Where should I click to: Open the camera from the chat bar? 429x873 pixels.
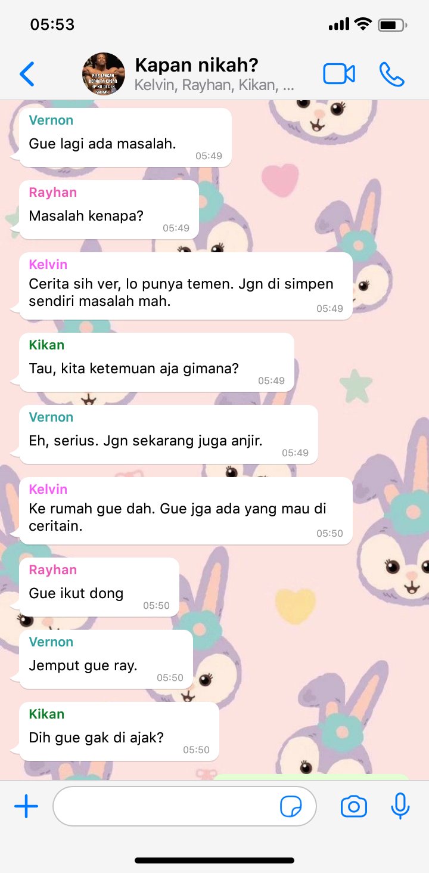coord(354,807)
